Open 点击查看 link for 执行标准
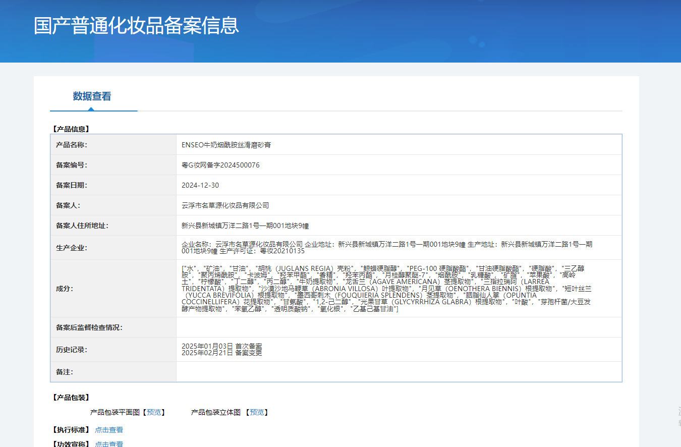Viewport: 681px width, 447px height. point(109,430)
